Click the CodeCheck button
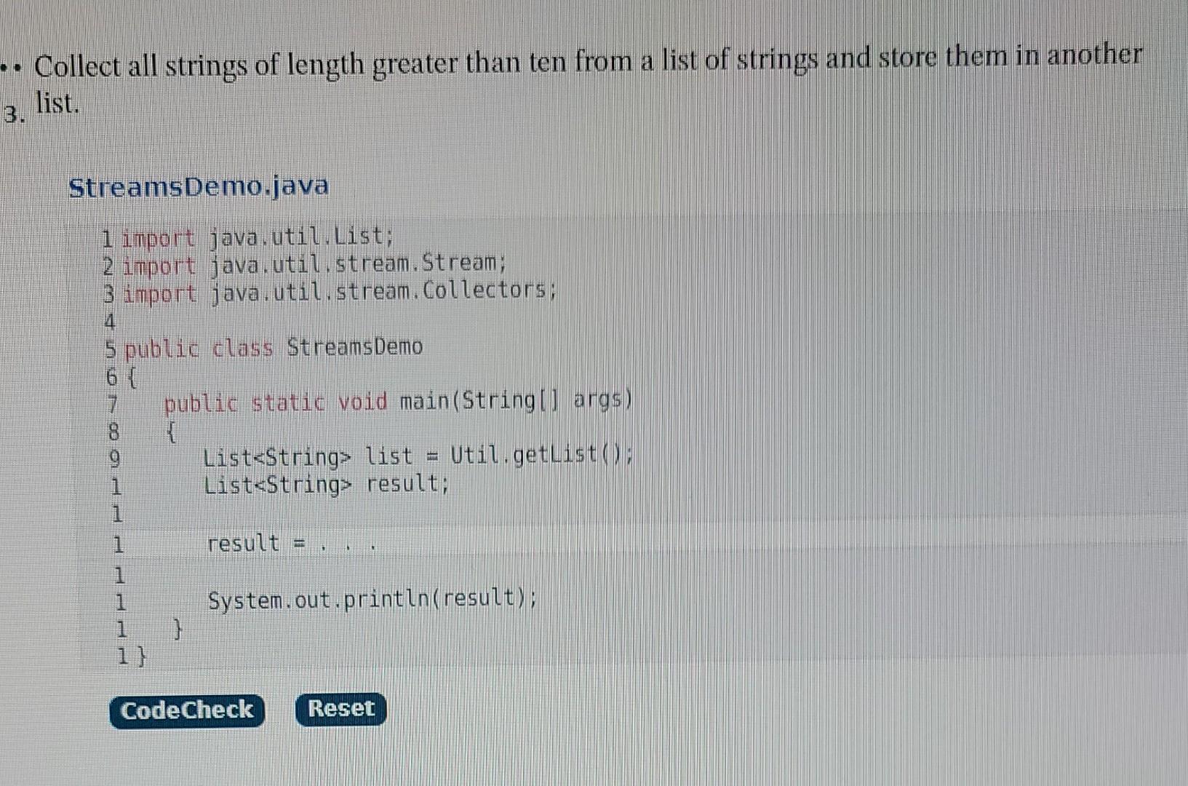 [x=187, y=710]
